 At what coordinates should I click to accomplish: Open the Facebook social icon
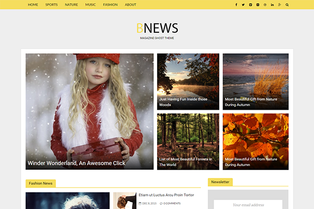click(x=236, y=5)
